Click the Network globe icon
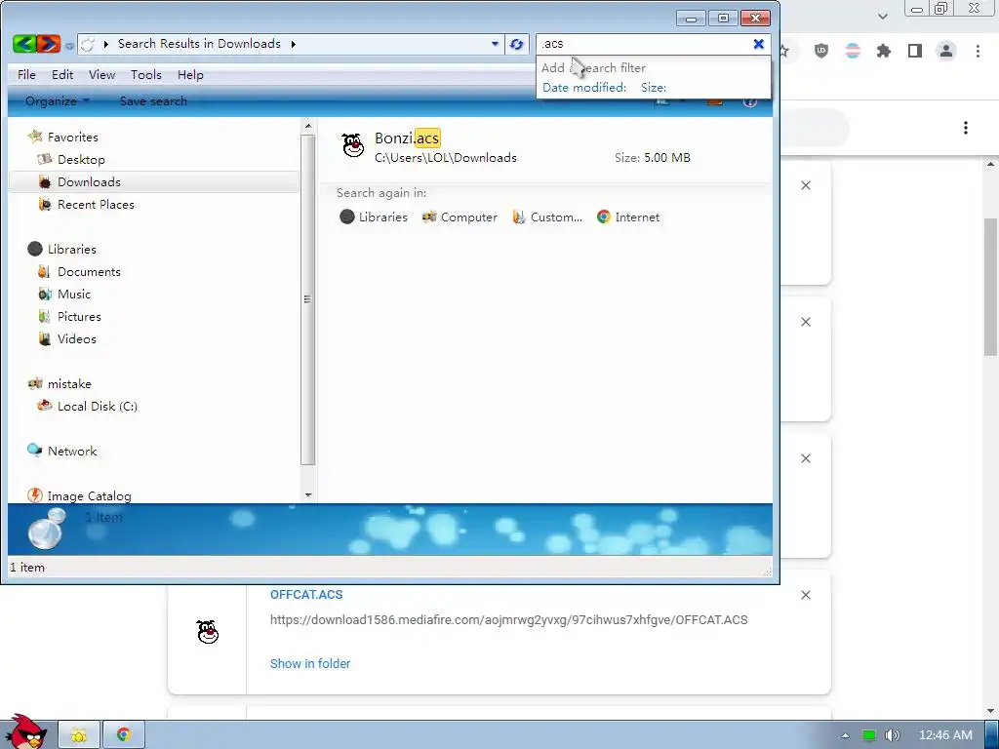The image size is (999, 749). (34, 451)
